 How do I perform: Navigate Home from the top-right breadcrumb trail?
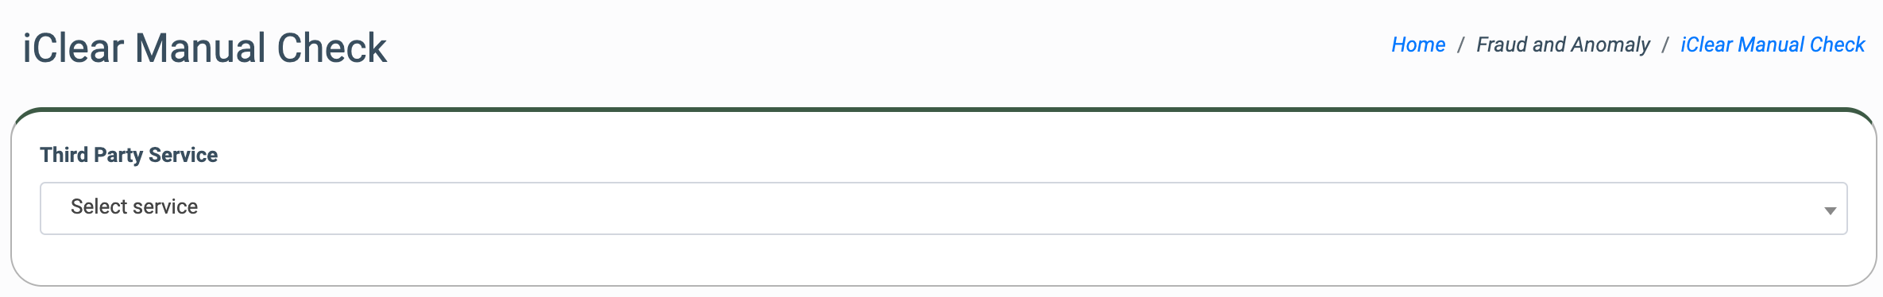pyautogui.click(x=1418, y=44)
